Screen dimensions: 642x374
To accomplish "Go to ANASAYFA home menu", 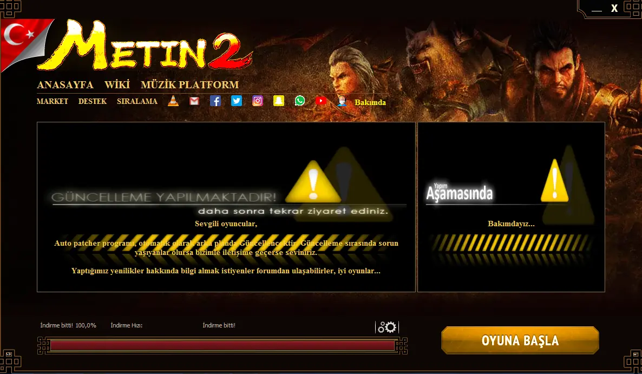I will pyautogui.click(x=65, y=85).
